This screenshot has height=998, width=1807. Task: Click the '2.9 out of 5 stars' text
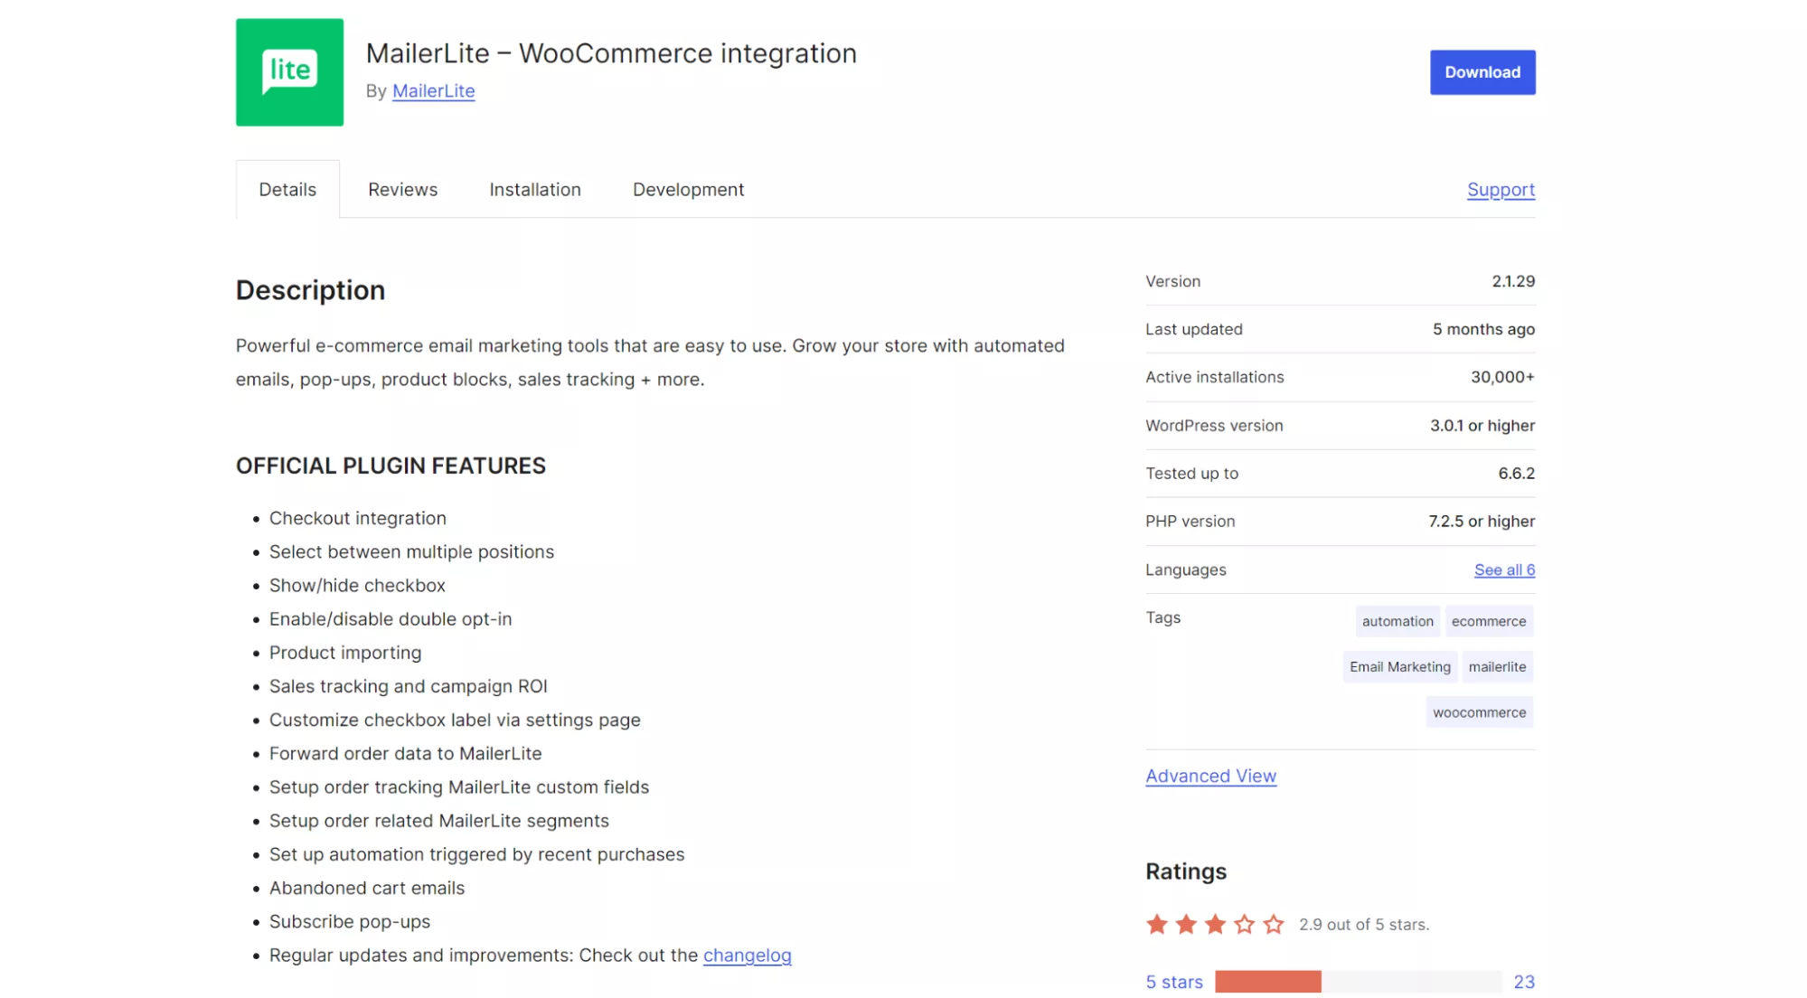tap(1363, 925)
